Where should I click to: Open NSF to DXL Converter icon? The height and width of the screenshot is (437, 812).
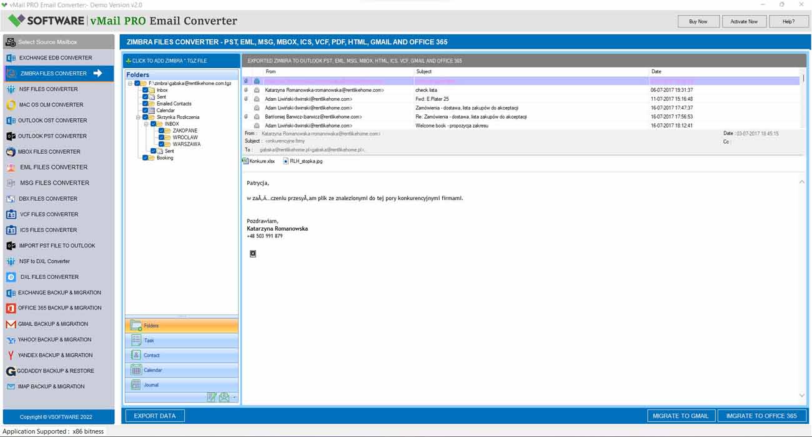11,261
